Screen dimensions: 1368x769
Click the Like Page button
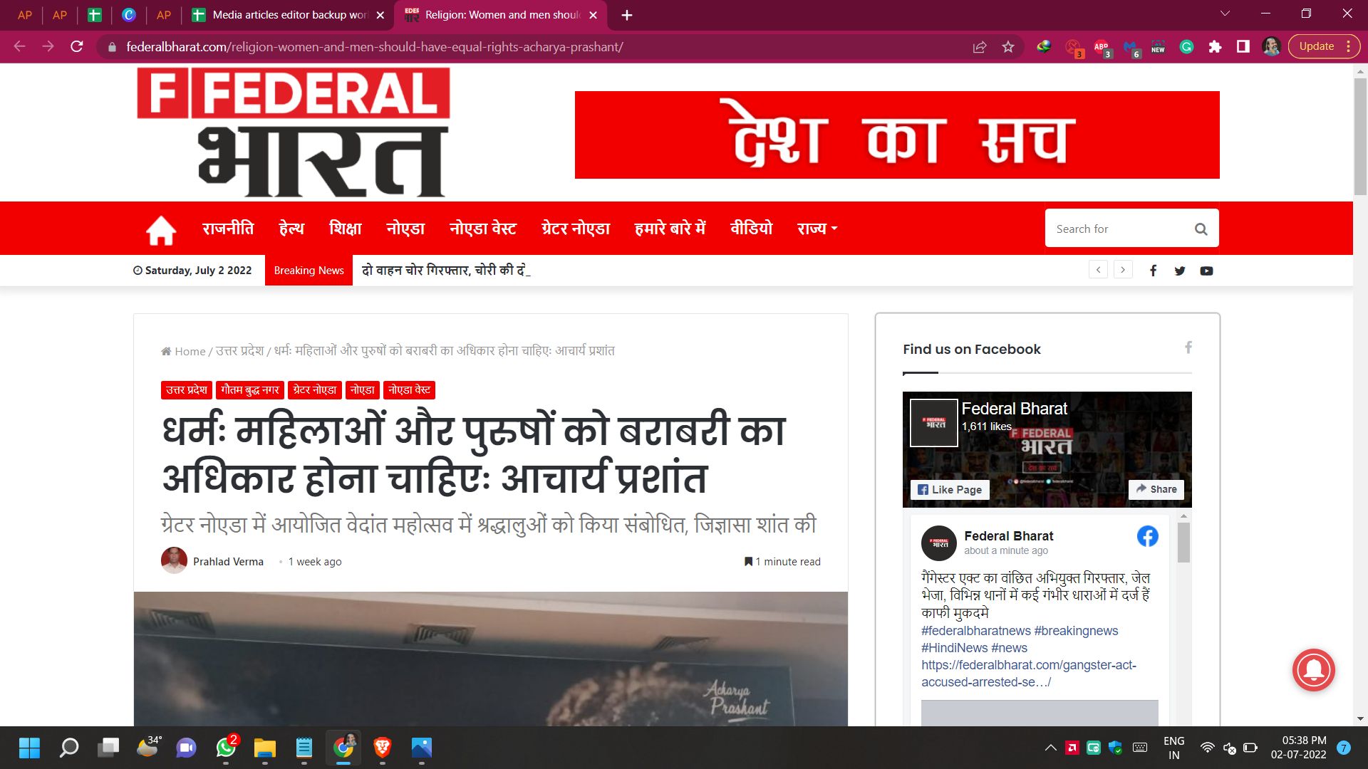950,489
